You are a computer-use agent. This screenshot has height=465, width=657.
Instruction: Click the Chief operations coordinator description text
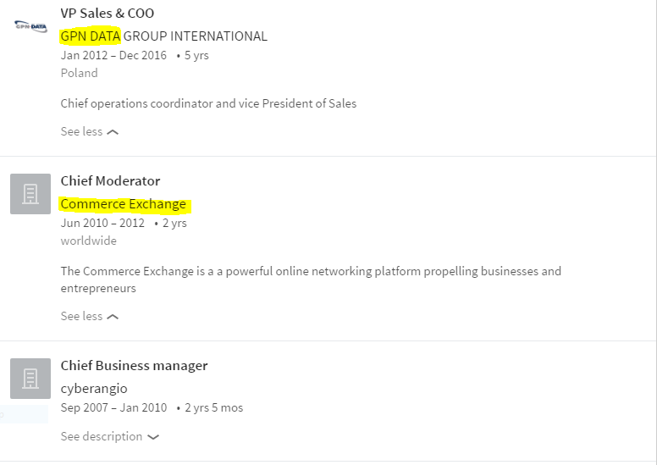208,103
